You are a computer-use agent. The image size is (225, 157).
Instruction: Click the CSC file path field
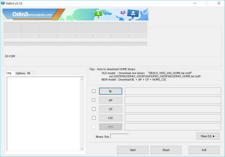click(173, 118)
